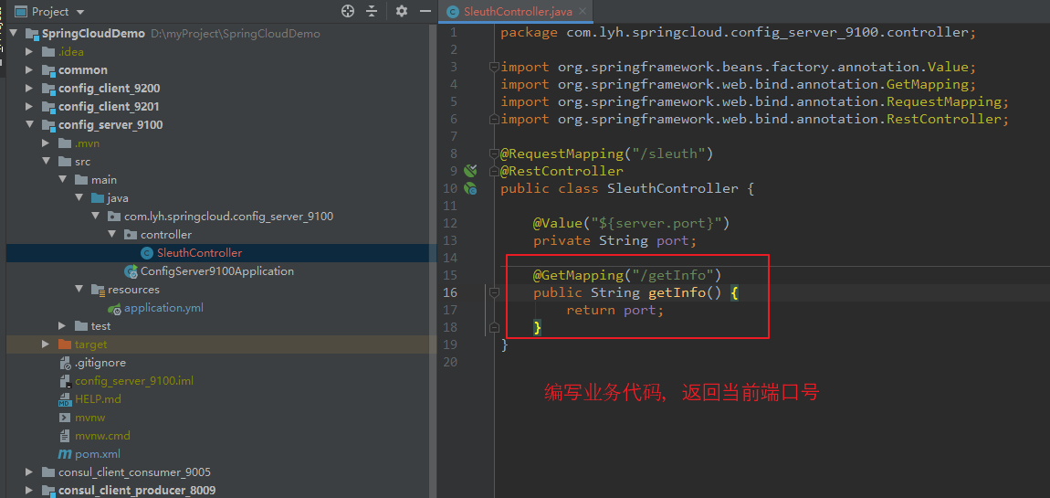1050x498 pixels.
Task: Open ConfigServer9100Application in tree
Action: 217,271
